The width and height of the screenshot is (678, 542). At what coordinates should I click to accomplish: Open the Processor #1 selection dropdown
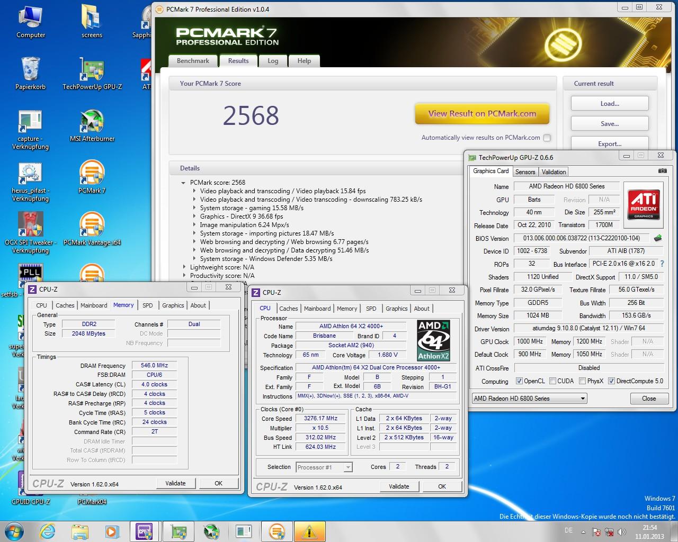pyautogui.click(x=324, y=467)
